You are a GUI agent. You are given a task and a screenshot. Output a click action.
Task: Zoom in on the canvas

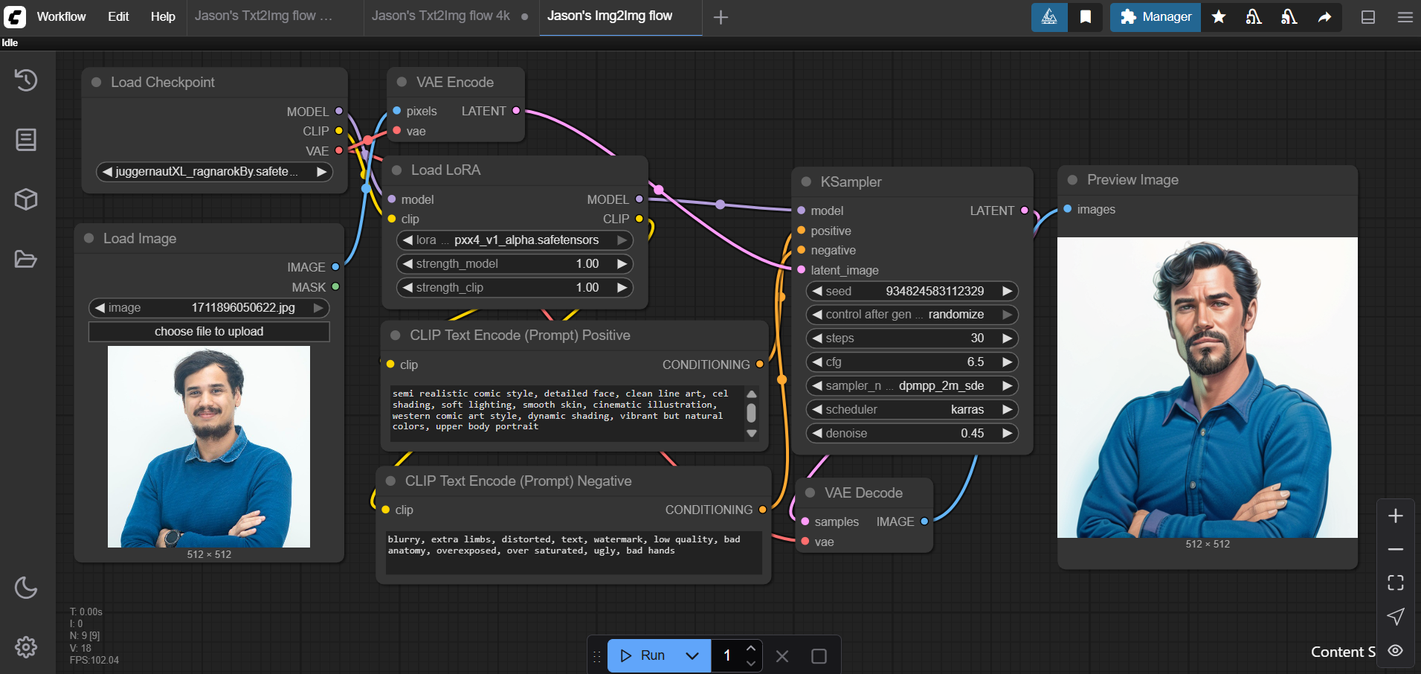1396,516
